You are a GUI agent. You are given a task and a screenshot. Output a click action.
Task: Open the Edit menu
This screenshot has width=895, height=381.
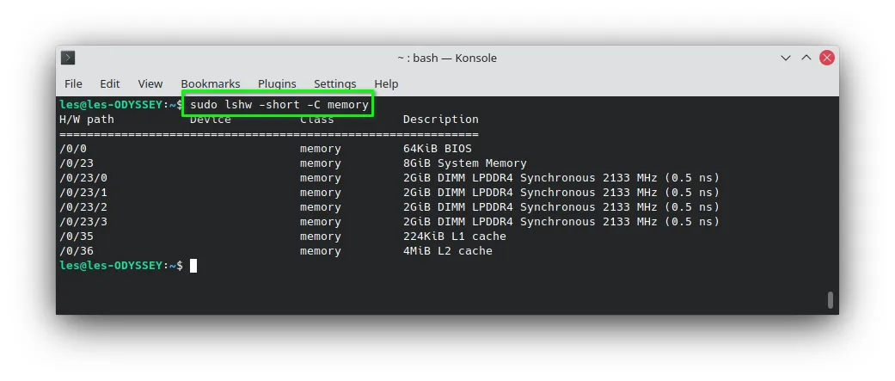click(x=109, y=84)
